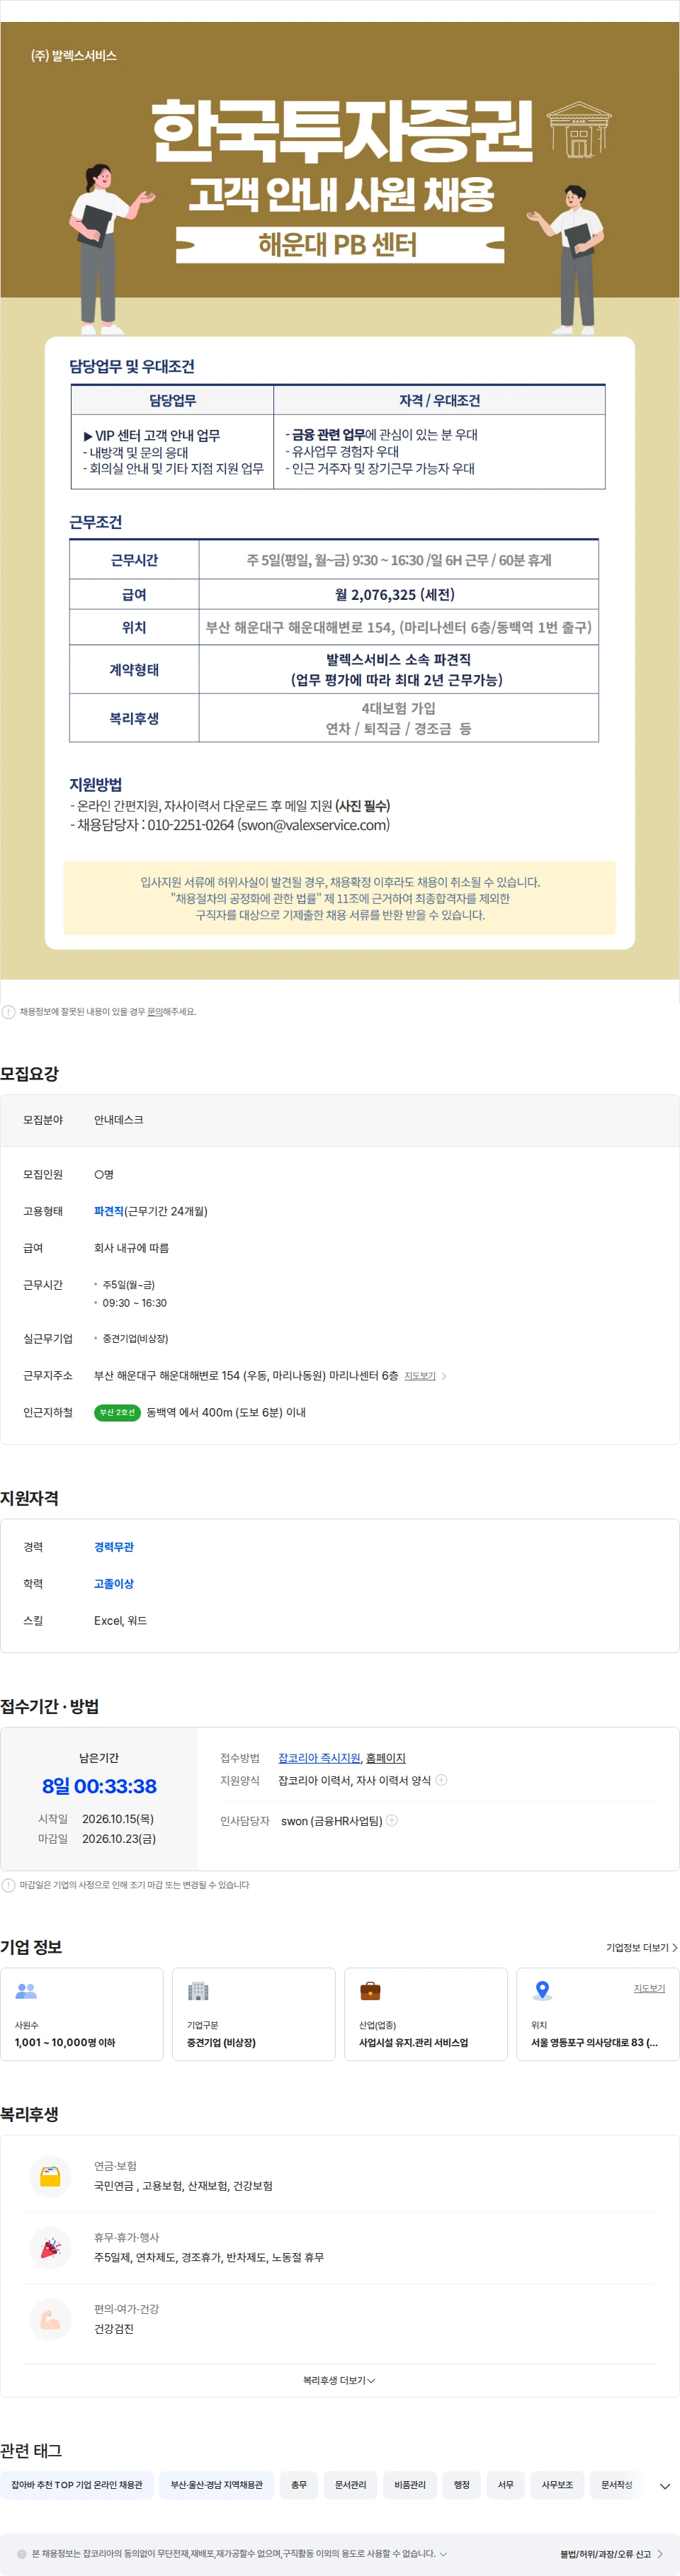
Task: Click the 편의·여가·건강 muscle icon
Action: pyautogui.click(x=50, y=2319)
